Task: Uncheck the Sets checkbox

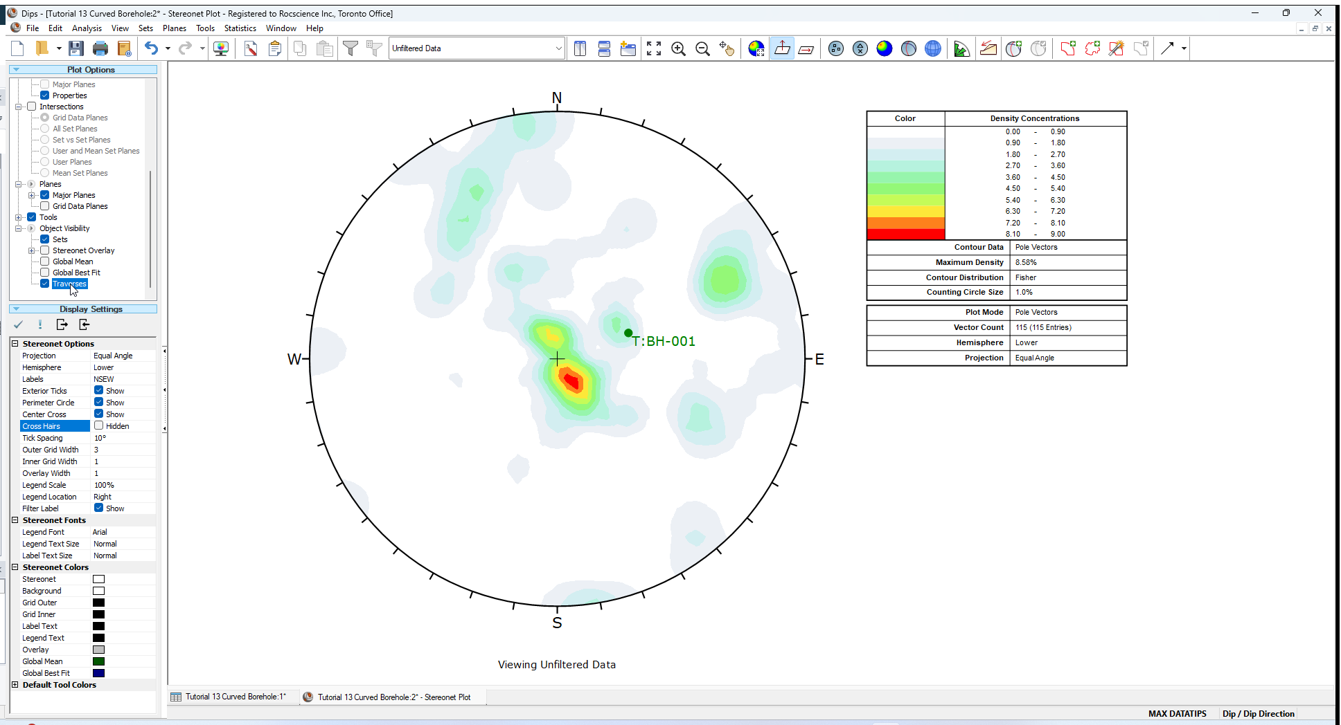Action: coord(45,239)
